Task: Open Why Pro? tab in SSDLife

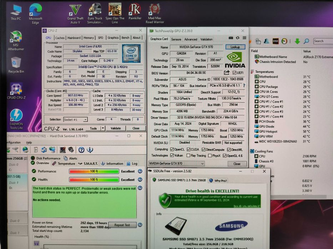Action: (218, 180)
